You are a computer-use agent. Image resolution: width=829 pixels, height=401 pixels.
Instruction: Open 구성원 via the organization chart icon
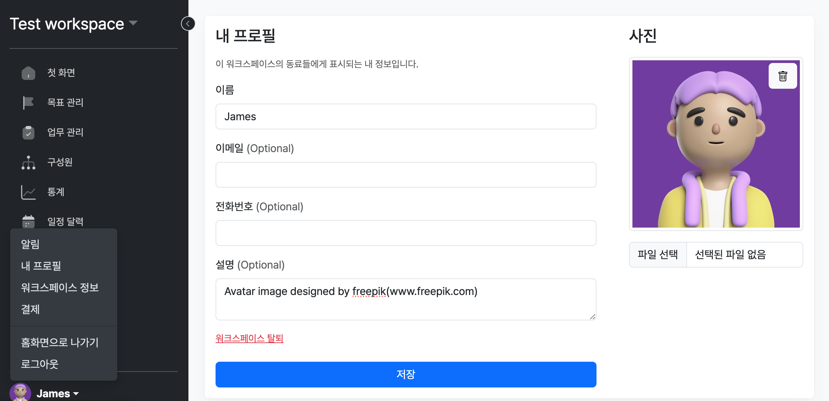coord(28,162)
